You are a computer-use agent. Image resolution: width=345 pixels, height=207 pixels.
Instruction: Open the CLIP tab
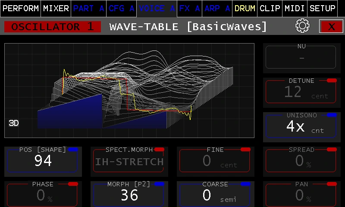(270, 8)
